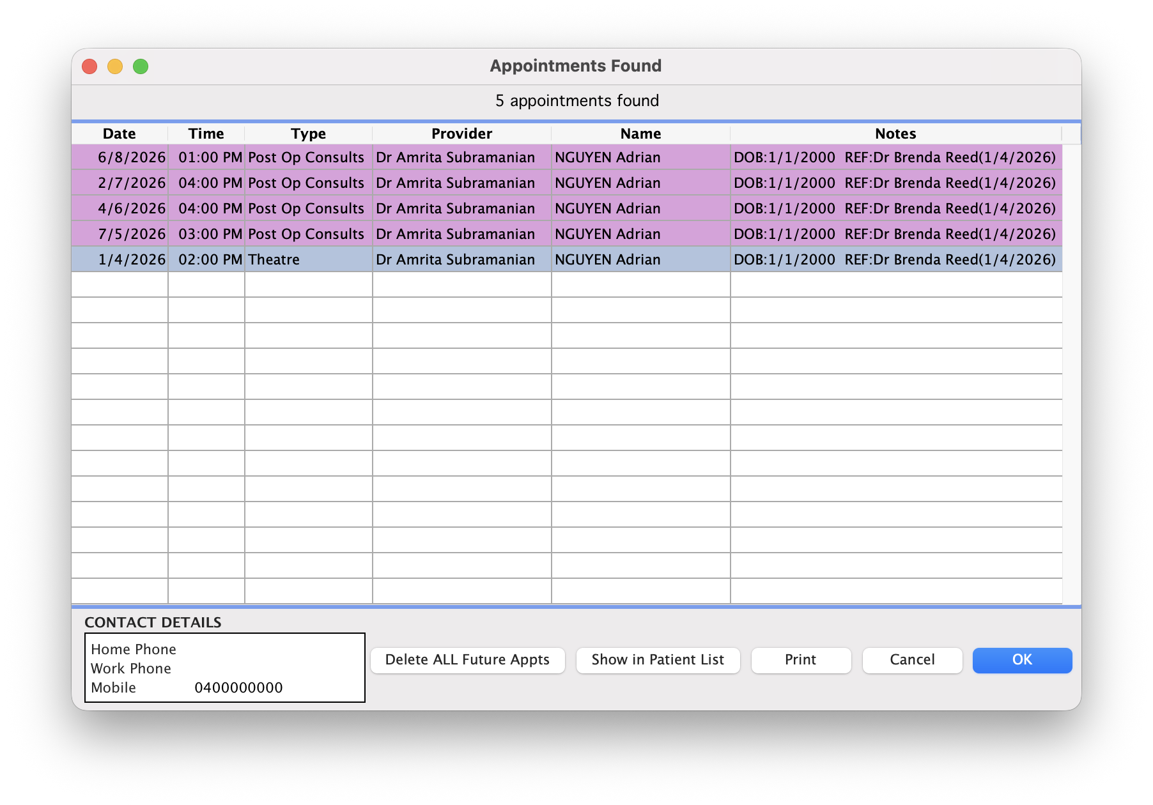Viewport: 1153px width, 805px height.
Task: Close the Appointments Found window
Action: point(89,66)
